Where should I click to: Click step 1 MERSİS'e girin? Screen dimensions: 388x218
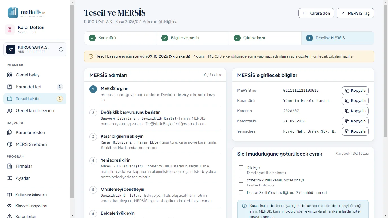pos(155,94)
